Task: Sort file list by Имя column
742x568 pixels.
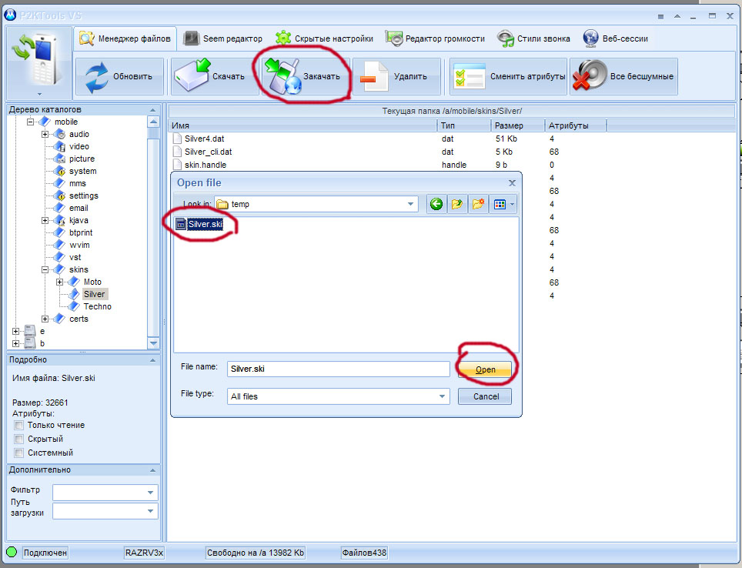Action: click(302, 125)
